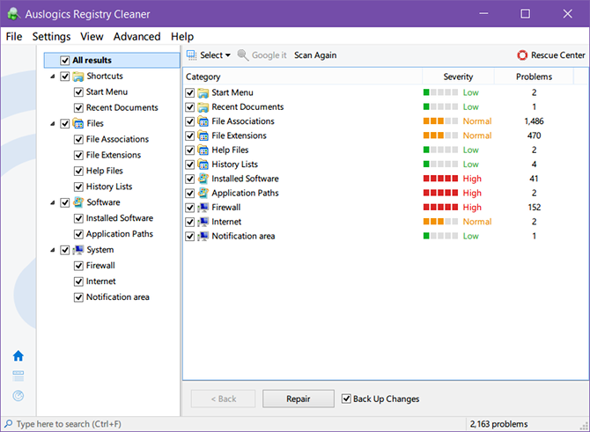Select the Internet item in left tree

point(101,282)
